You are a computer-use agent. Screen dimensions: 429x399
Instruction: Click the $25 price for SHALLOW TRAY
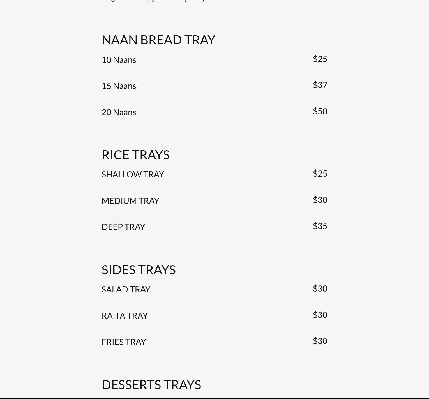(x=320, y=174)
